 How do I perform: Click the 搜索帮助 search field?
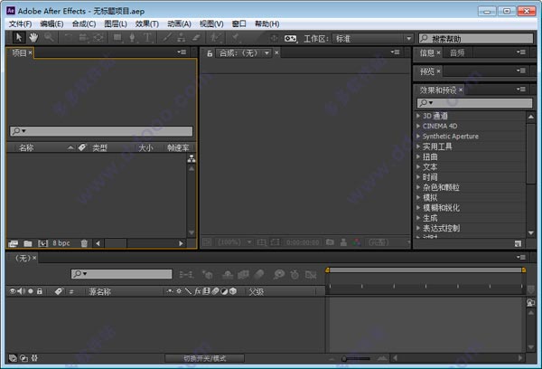(476, 38)
